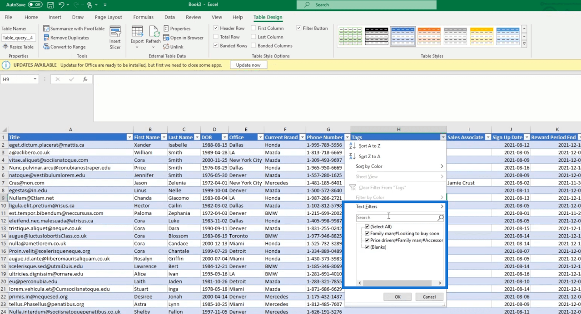Toggle Header Row checkbox
The image size is (581, 314).
(x=216, y=28)
